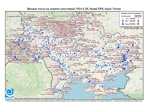This screenshot has height=105, width=148.
Task: Click the orange flame legend icon
Action: coord(138,24)
